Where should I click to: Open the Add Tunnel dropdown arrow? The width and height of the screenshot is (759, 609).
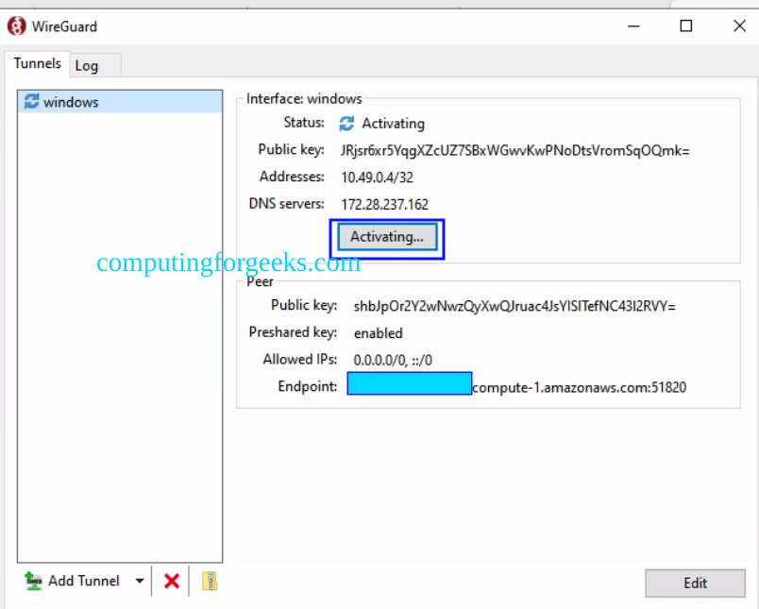pos(140,581)
